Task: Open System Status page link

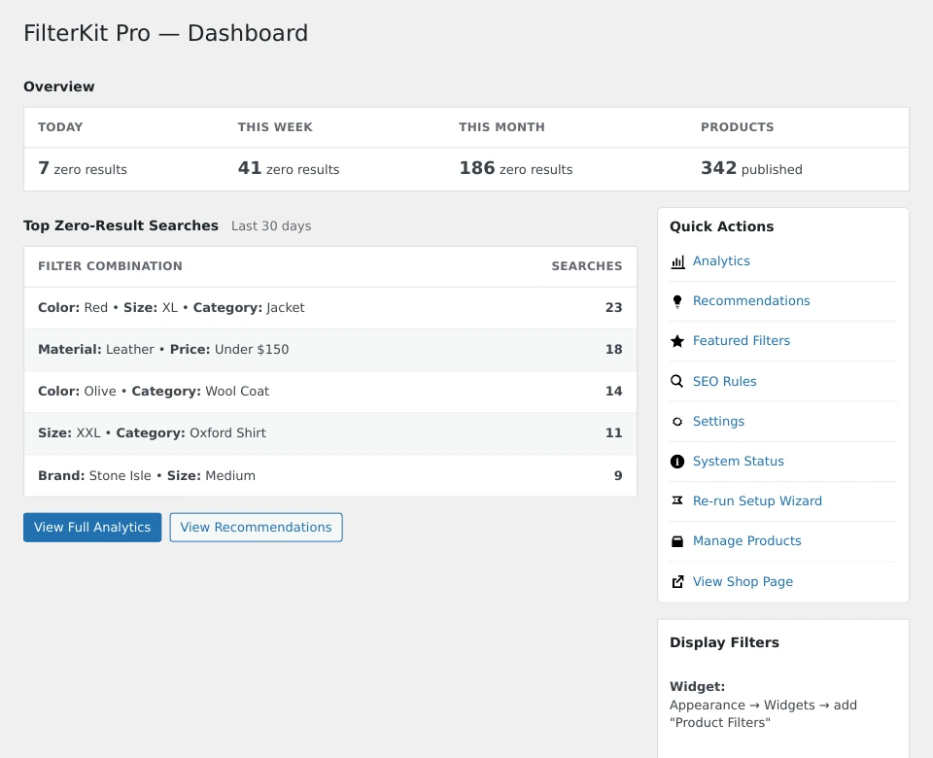Action: tap(739, 461)
